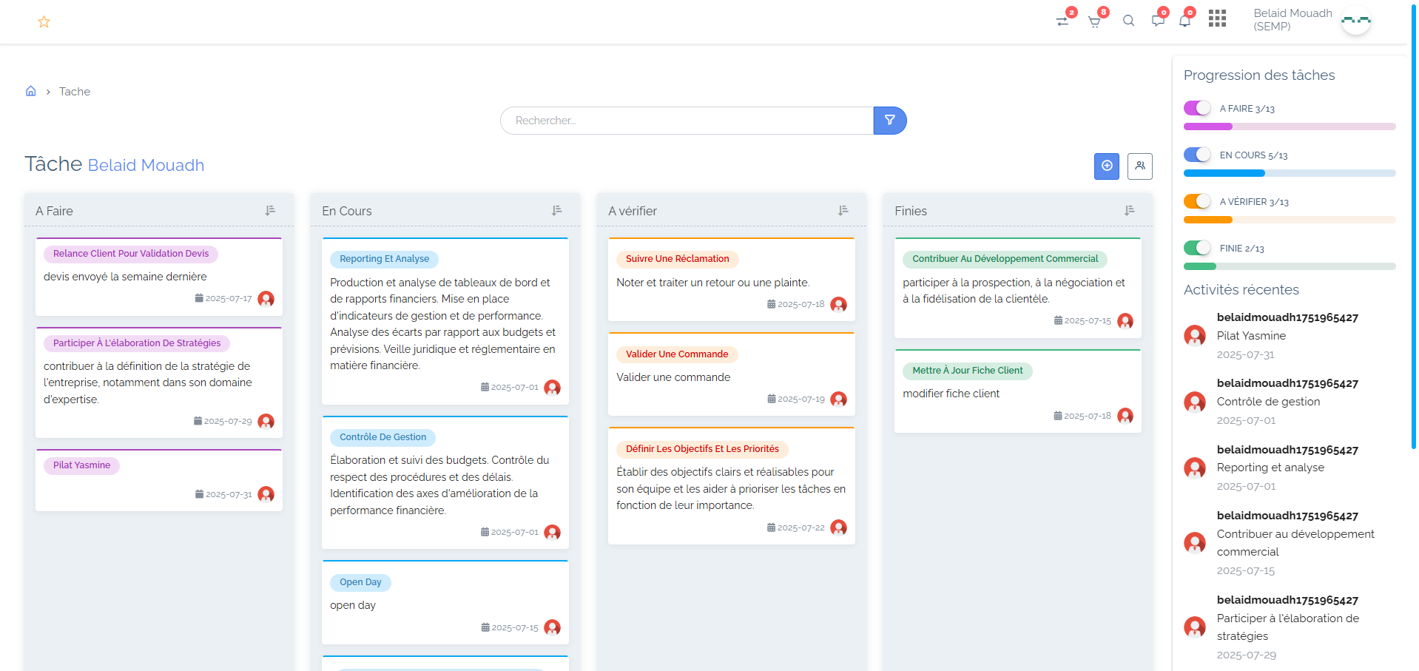The height and width of the screenshot is (671, 1419).
Task: Disable the FINIE toggle
Action: pos(1197,248)
